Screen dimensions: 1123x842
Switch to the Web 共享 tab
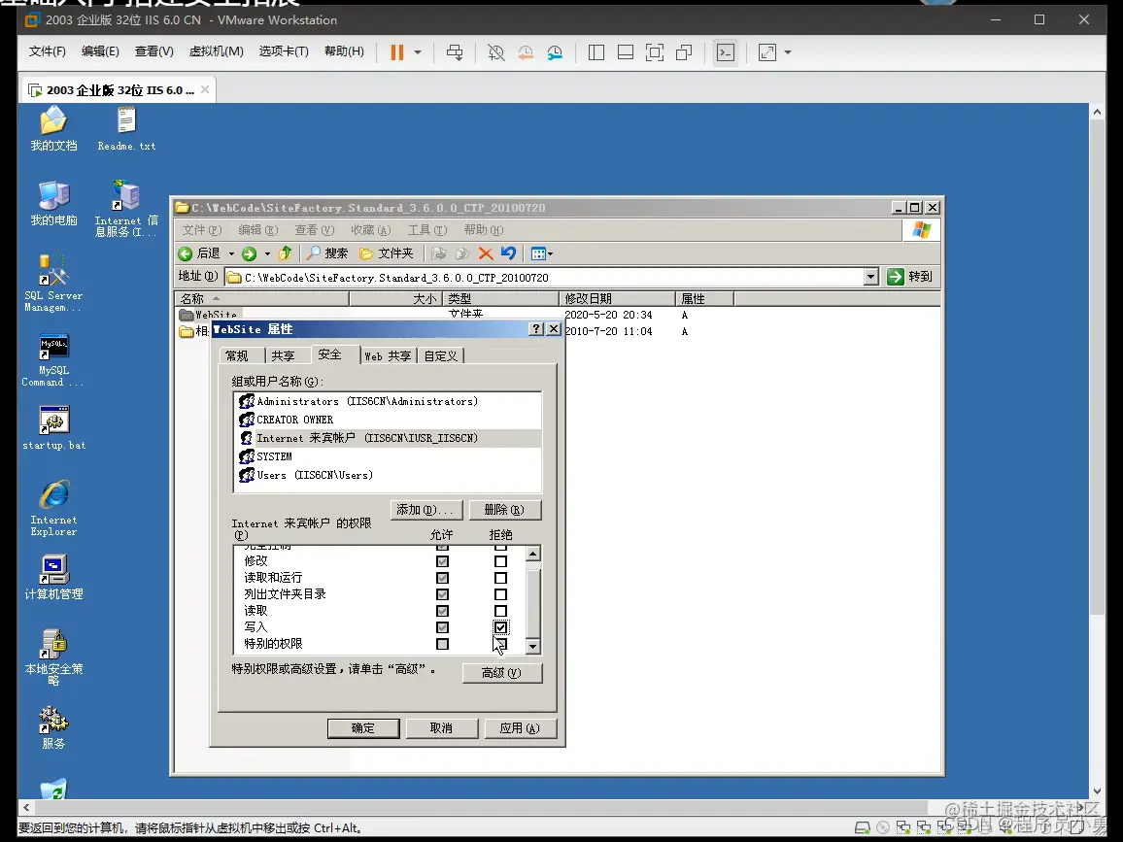click(388, 355)
